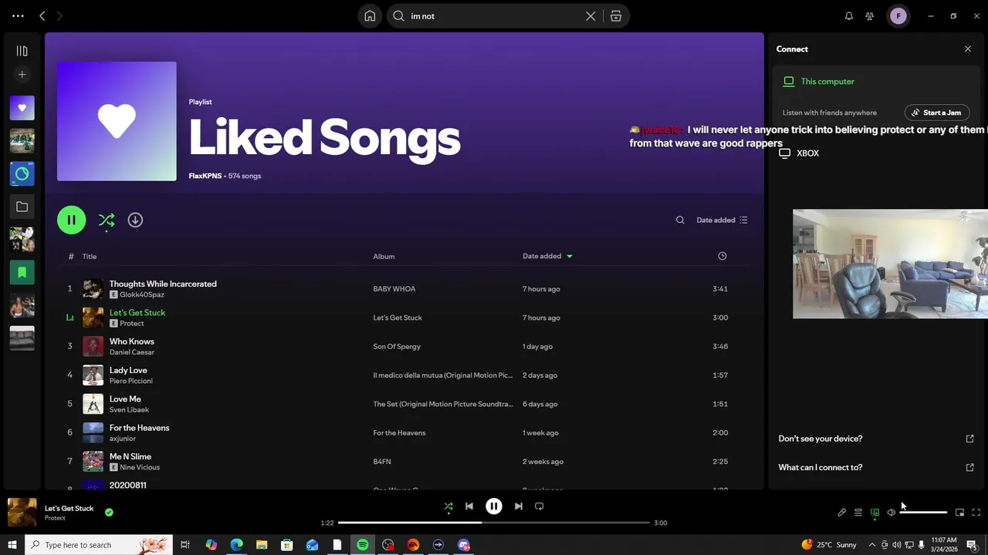
Task: Clear the search field with X
Action: (x=590, y=16)
